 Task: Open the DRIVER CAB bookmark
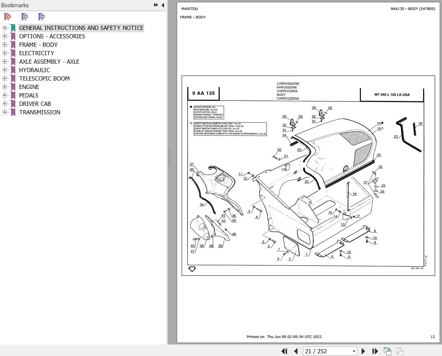point(35,104)
